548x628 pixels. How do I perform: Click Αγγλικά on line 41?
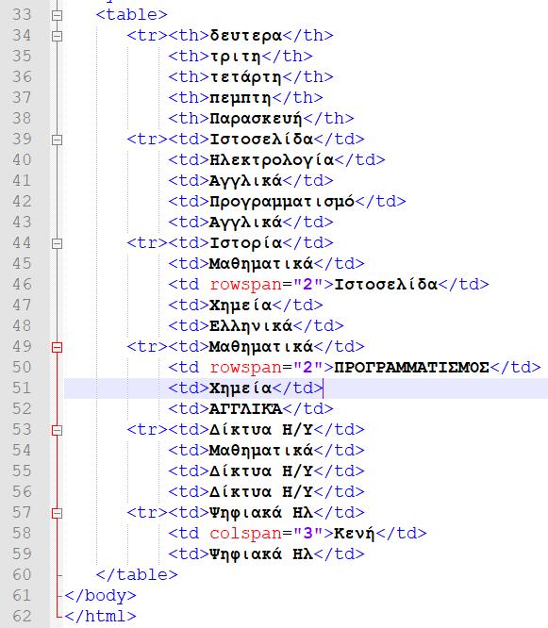246,181
